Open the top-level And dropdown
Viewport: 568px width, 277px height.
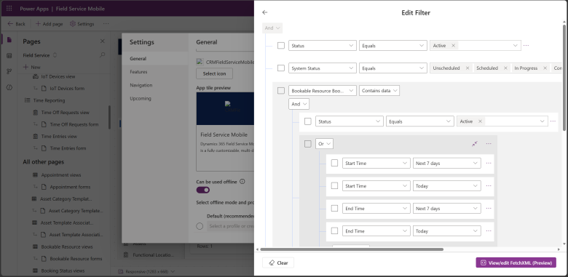[272, 28]
